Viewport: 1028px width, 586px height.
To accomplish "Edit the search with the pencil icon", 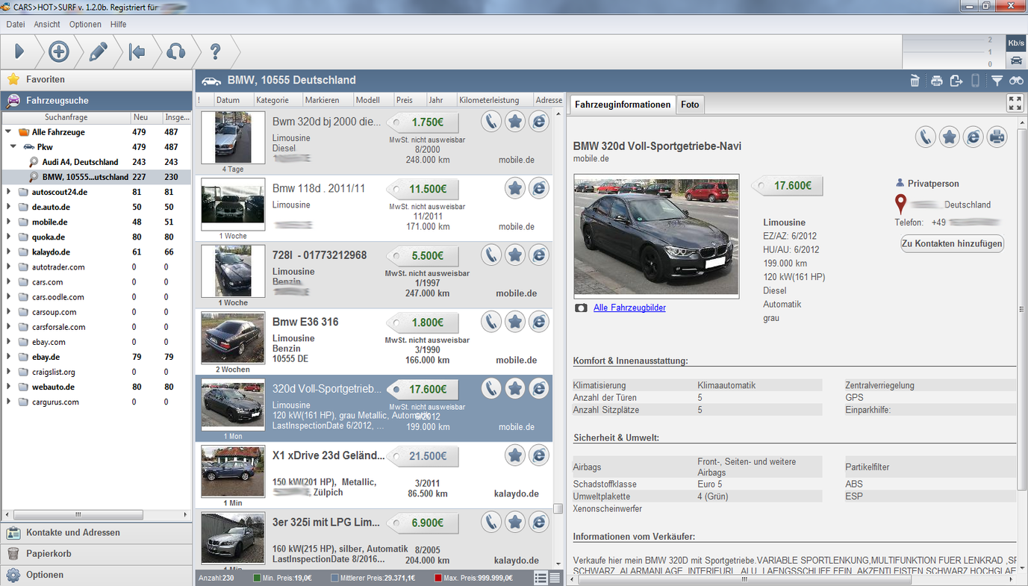I will pyautogui.click(x=98, y=52).
